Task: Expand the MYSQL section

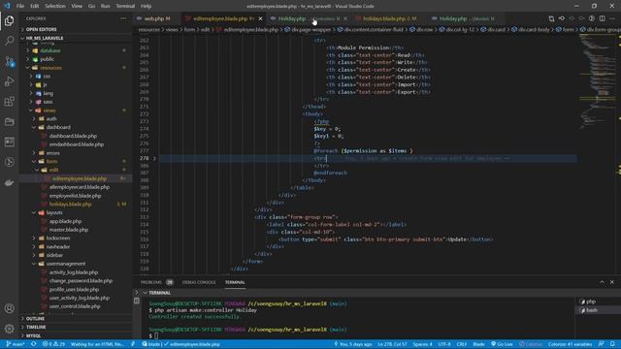Action: coord(34,335)
